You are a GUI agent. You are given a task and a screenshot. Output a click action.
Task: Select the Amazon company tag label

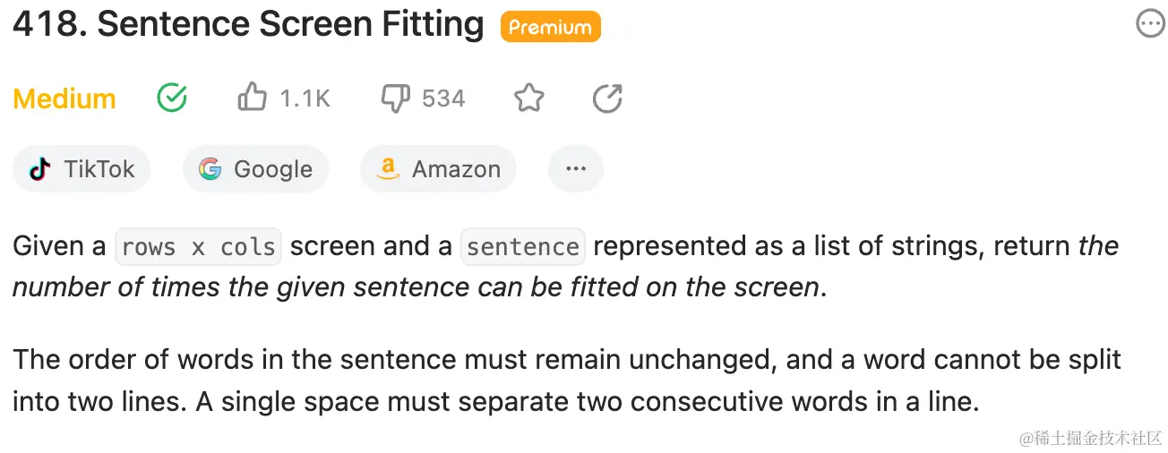(456, 169)
